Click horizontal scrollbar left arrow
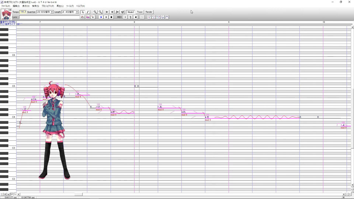 click(x=18, y=194)
